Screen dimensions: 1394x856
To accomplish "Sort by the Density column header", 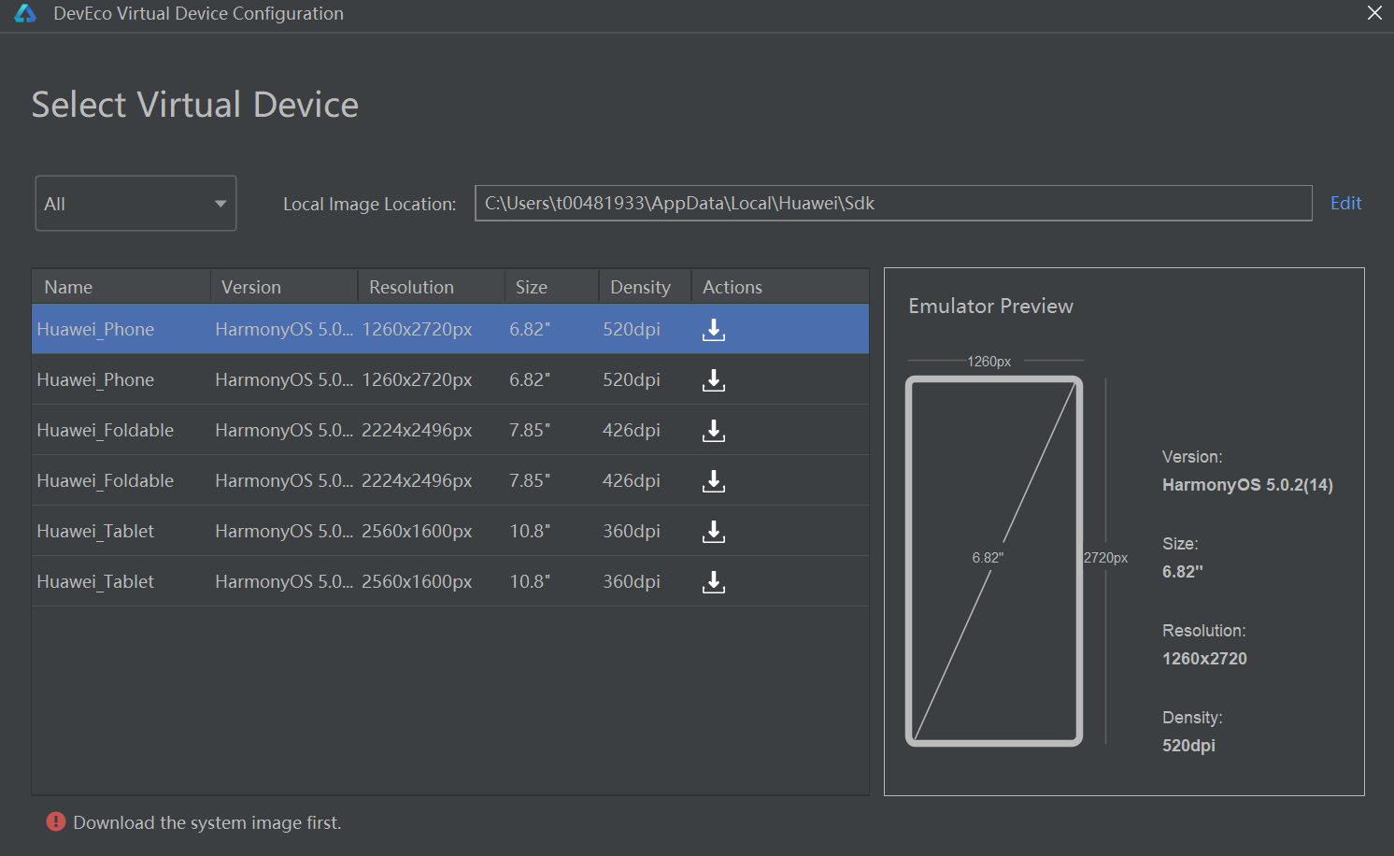I will point(645,287).
